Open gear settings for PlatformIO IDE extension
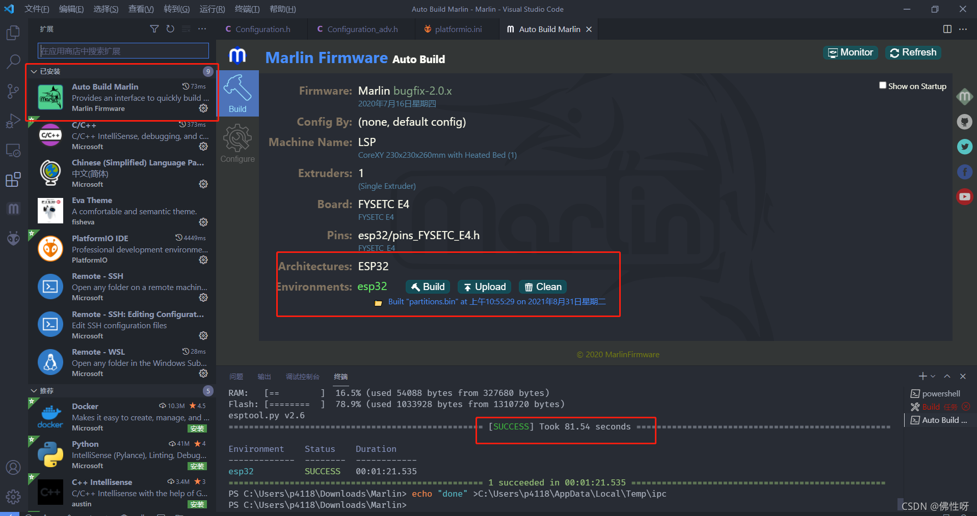 [x=203, y=260]
